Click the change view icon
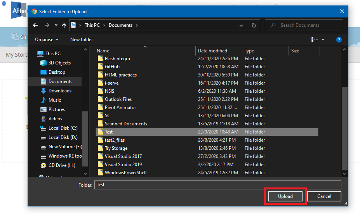 pyautogui.click(x=315, y=40)
